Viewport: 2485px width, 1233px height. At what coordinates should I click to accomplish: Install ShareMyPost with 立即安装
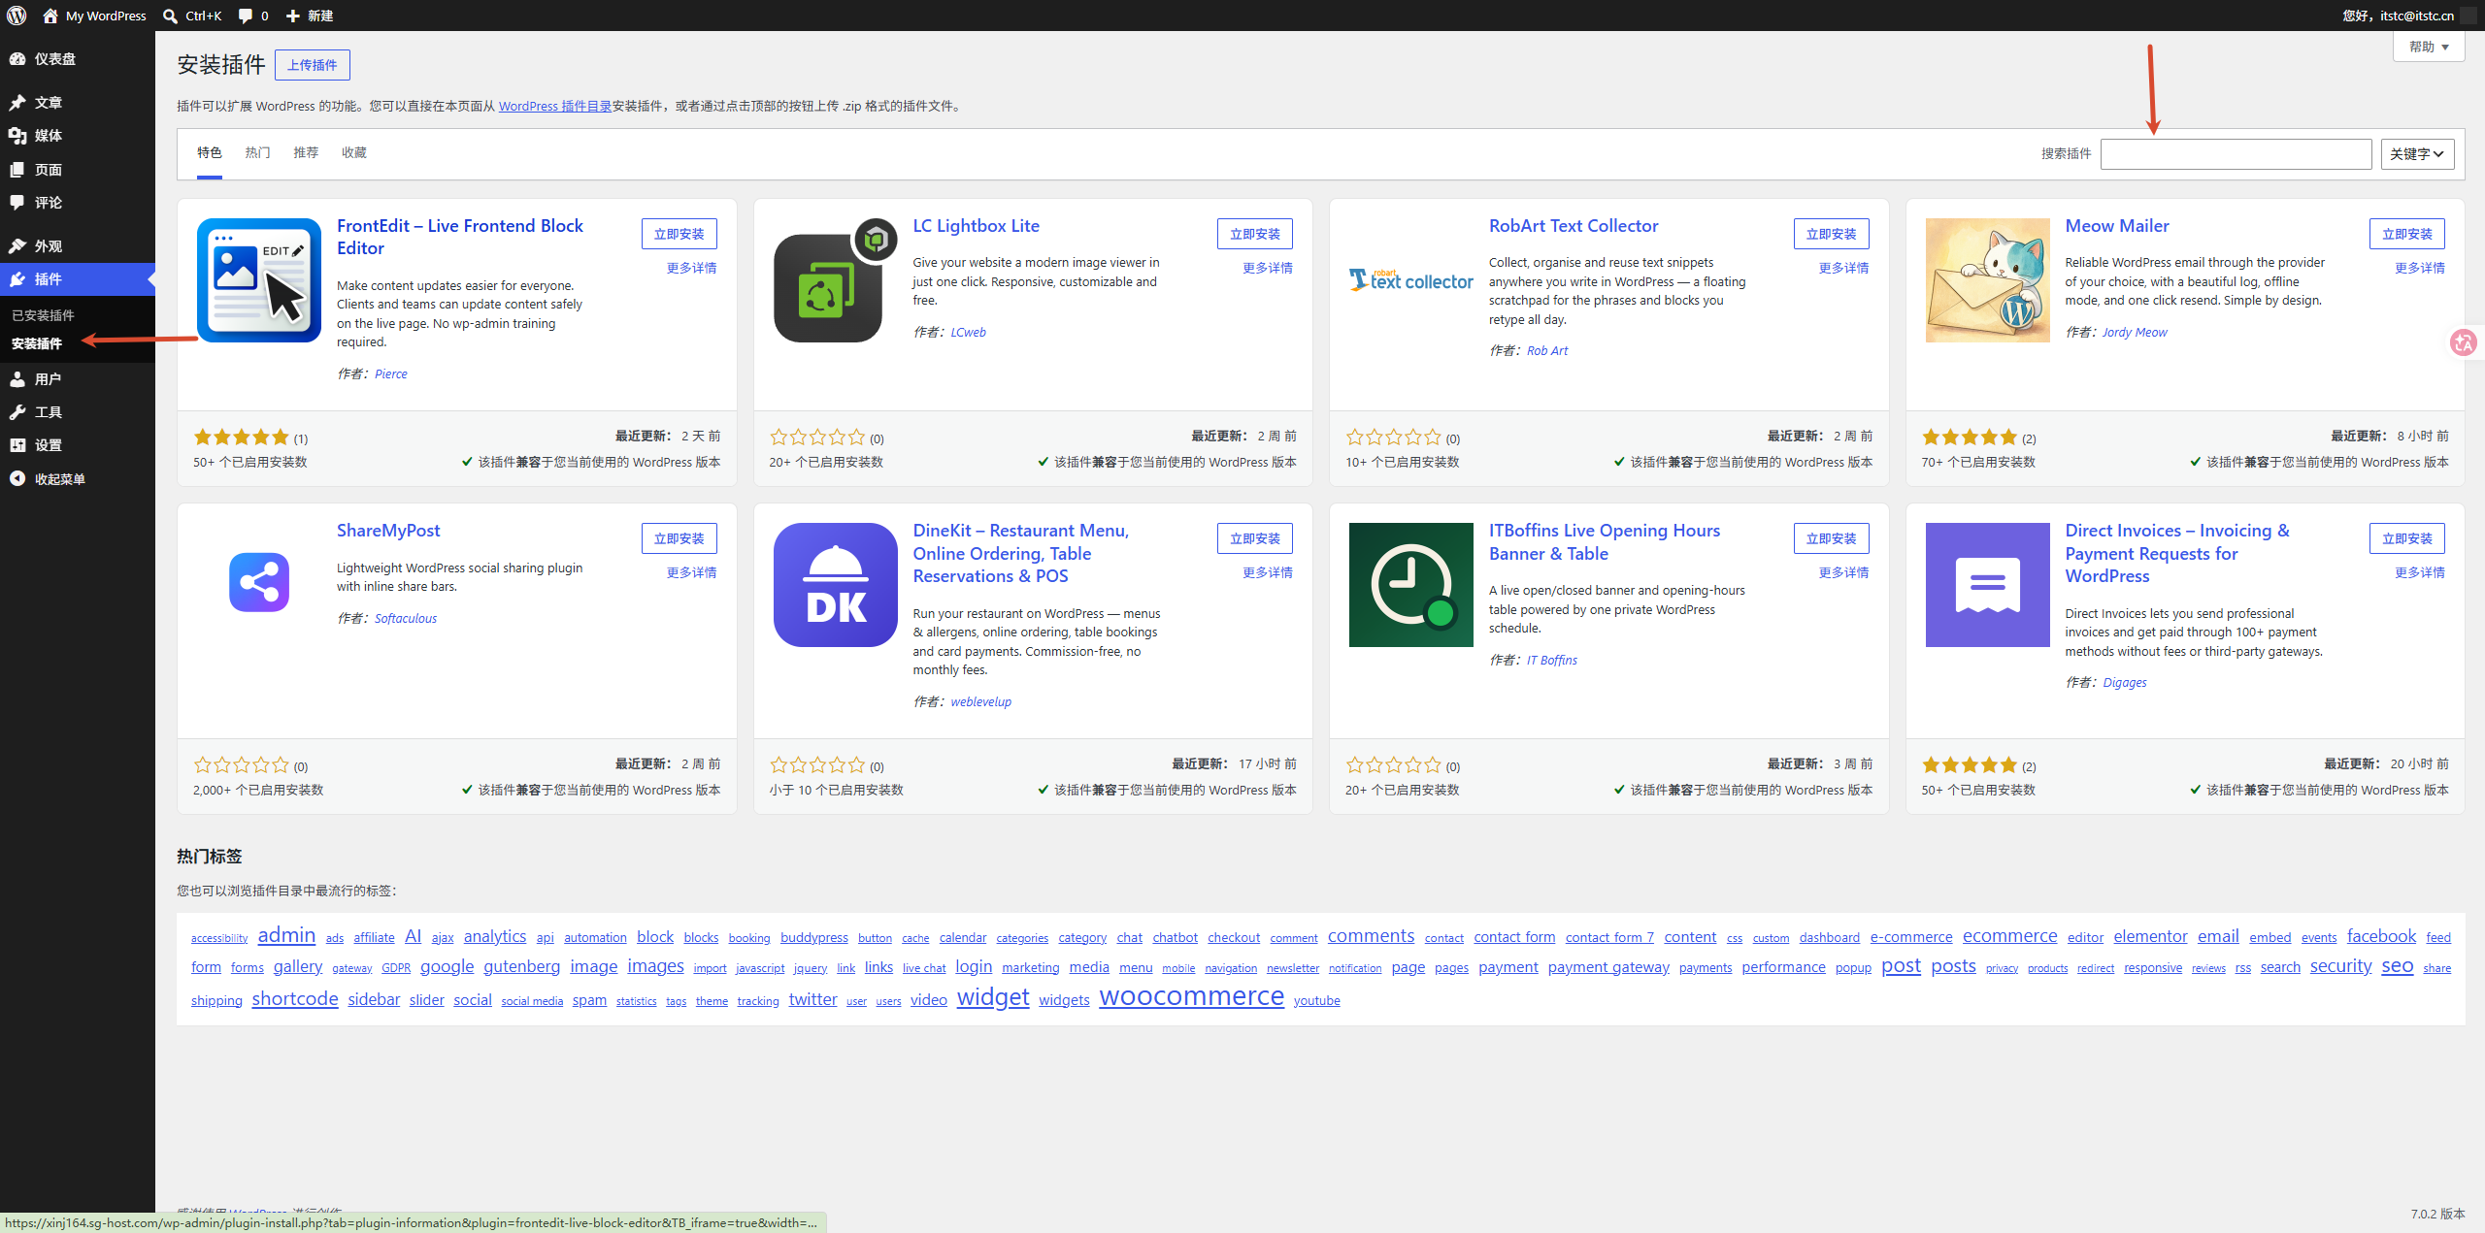pyautogui.click(x=679, y=538)
